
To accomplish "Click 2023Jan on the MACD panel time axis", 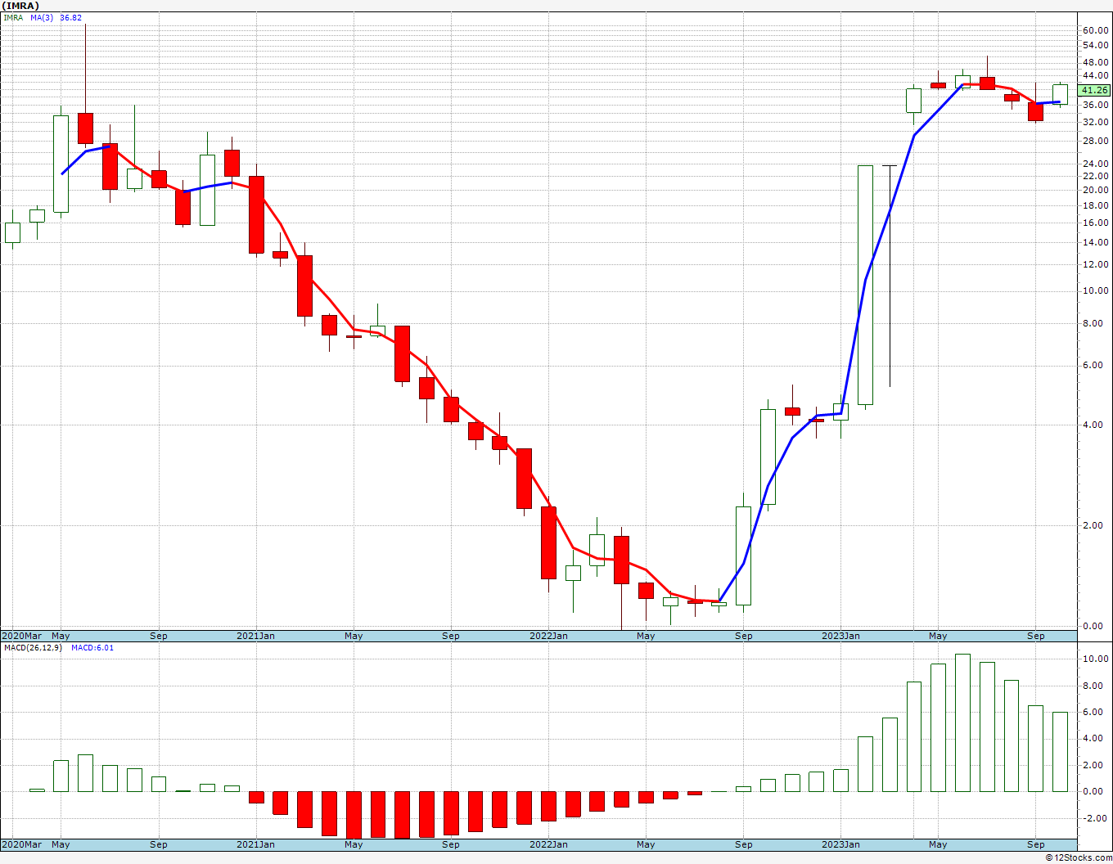I will click(841, 844).
